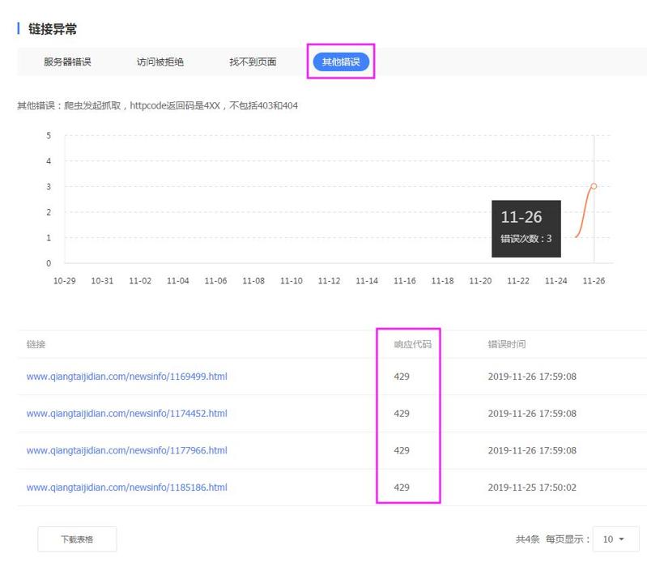This screenshot has width=647, height=562.
Task: Open link newsinfo/1177966.html
Action: (126, 450)
